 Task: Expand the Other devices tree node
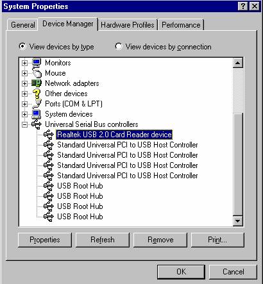pos(24,94)
